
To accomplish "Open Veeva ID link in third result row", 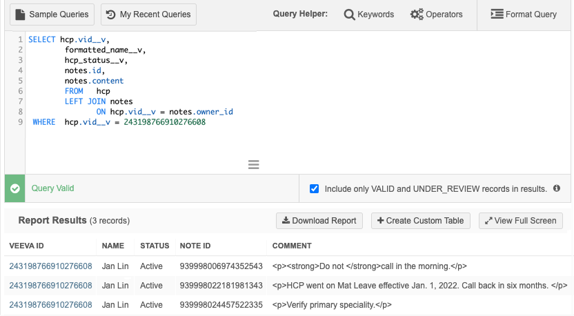I will coord(50,305).
